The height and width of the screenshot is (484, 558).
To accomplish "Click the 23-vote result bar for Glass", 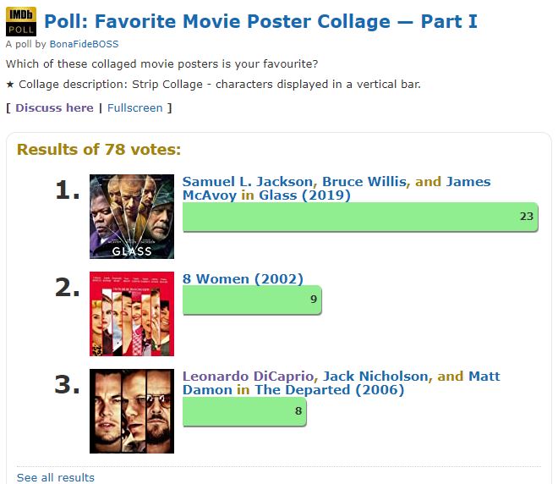I will tap(360, 217).
